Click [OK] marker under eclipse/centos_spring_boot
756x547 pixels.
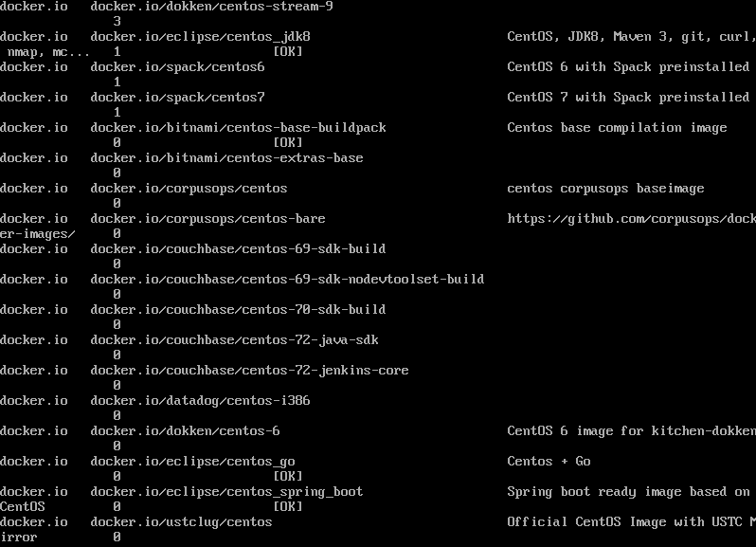click(288, 507)
